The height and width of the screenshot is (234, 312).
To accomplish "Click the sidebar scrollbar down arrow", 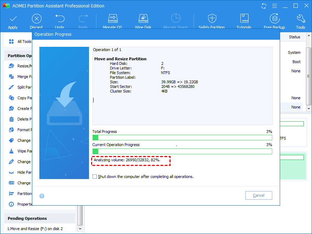I will 80,229.
